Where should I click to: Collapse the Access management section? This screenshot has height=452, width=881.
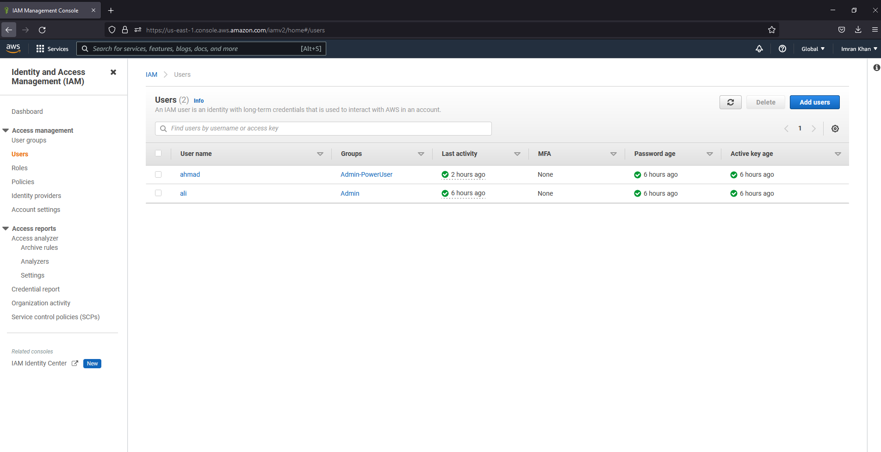[x=6, y=130]
